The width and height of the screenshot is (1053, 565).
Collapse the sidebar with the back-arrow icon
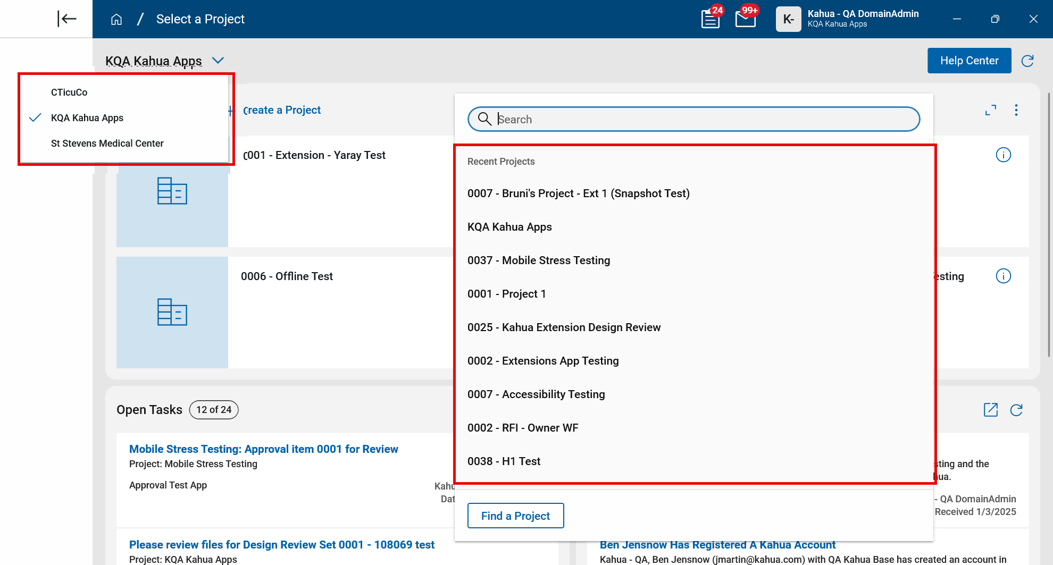pyautogui.click(x=67, y=19)
